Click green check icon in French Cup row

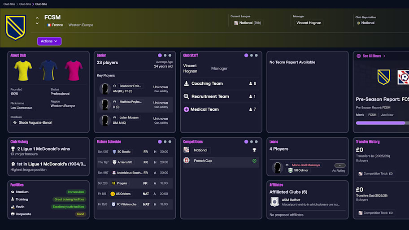(x=254, y=161)
